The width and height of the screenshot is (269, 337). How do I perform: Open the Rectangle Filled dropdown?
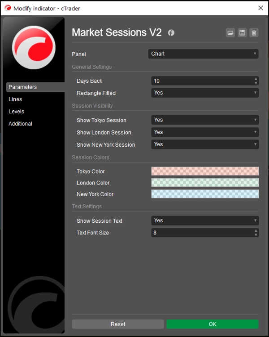coord(205,93)
